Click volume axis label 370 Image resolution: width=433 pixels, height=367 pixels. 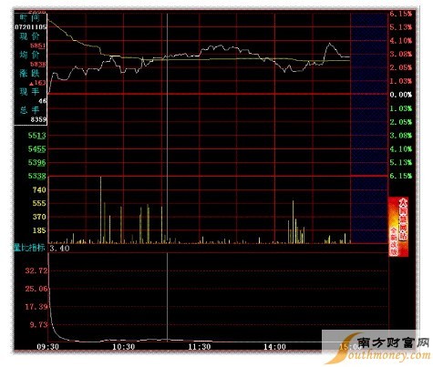click(x=39, y=217)
